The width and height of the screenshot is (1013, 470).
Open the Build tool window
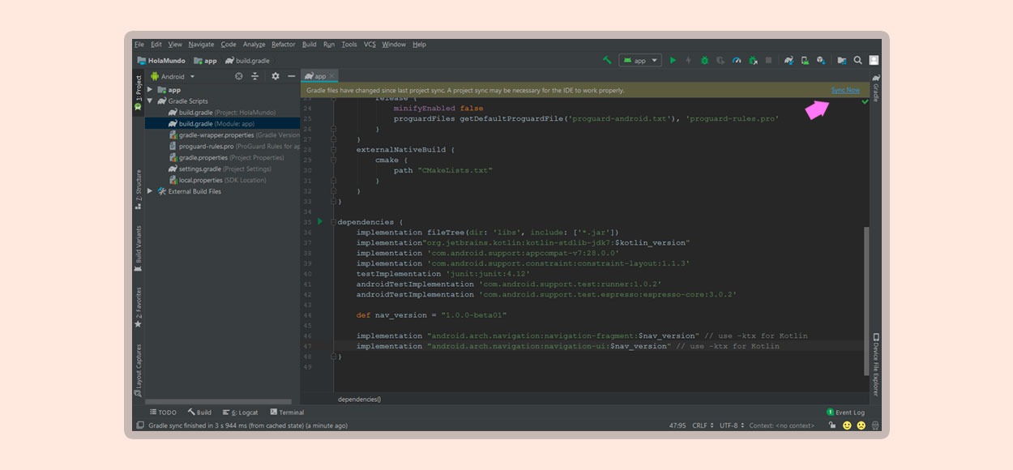199,412
